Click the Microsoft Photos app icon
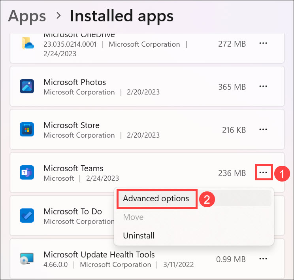The width and height of the screenshot is (294, 280). click(27, 86)
